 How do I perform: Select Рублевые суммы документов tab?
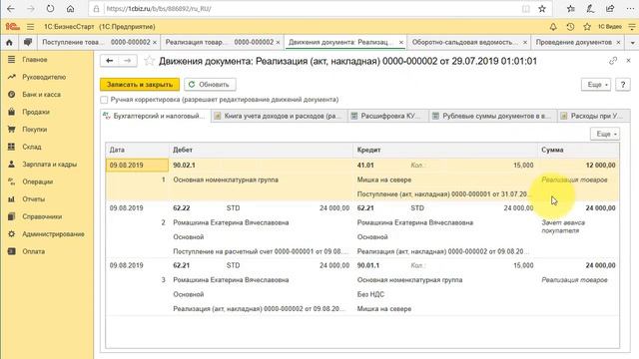[492, 116]
